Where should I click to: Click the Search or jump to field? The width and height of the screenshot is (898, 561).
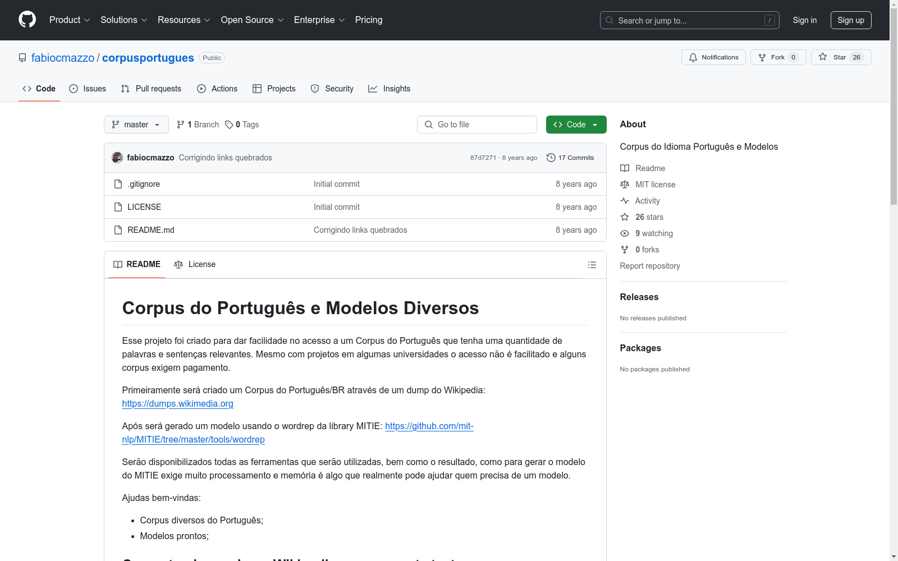690,20
